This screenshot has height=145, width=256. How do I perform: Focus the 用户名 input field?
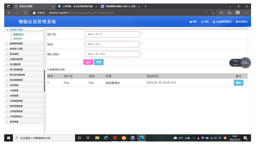point(112,34)
